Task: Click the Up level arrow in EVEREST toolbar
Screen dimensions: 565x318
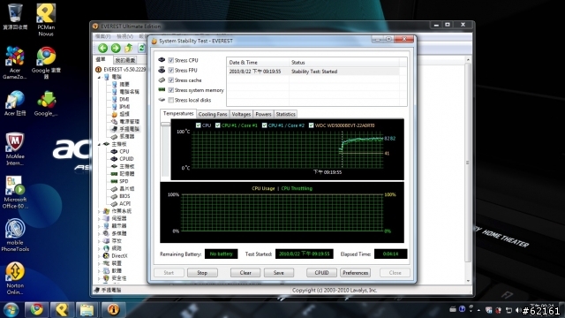Action: click(x=129, y=48)
